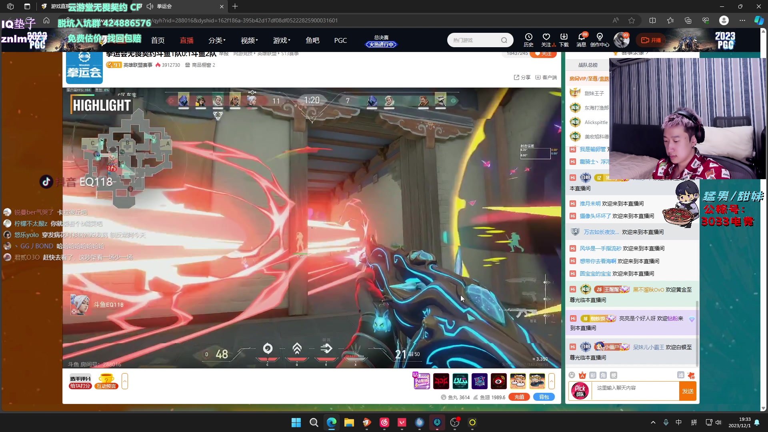Click the 商品橱窗 2 shop link
The width and height of the screenshot is (768, 432).
[200, 65]
